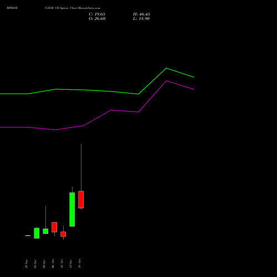Select the 01 Oct date label

point(35,264)
